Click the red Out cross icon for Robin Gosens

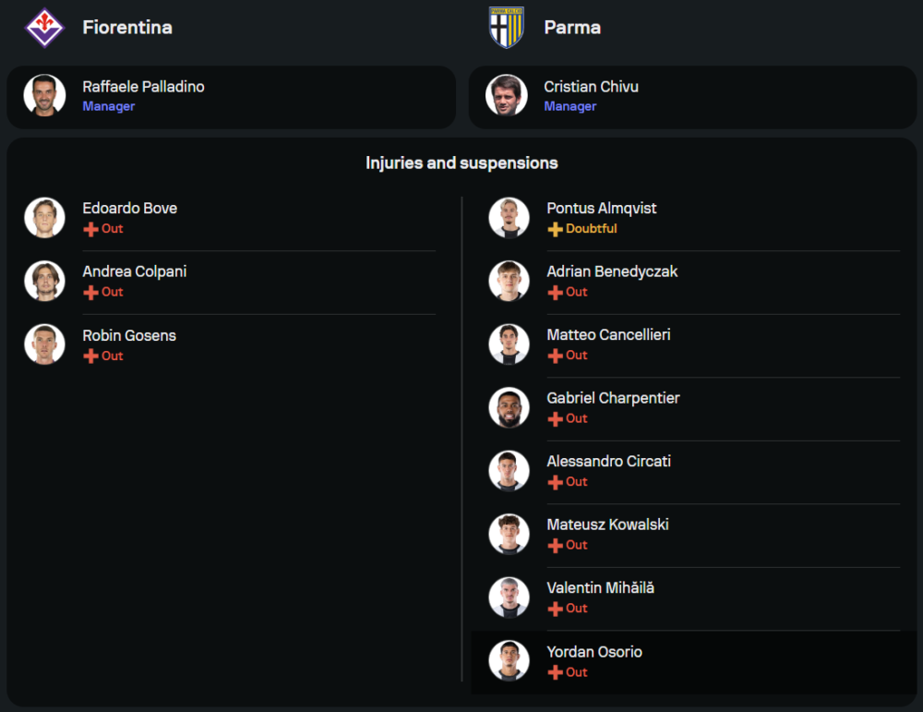click(x=90, y=356)
